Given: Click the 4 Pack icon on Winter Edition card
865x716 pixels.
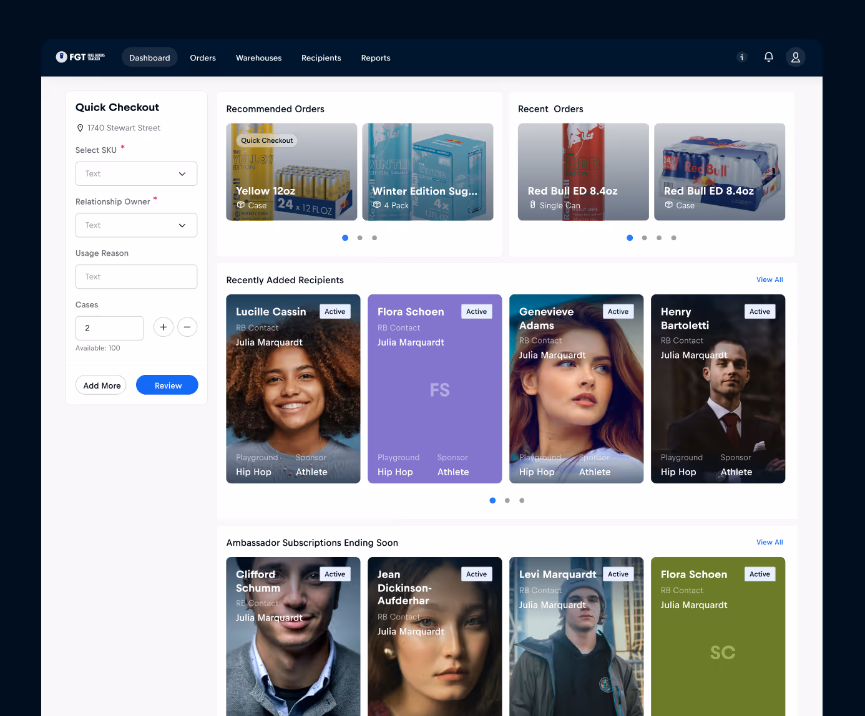Looking at the screenshot, I should (x=377, y=205).
